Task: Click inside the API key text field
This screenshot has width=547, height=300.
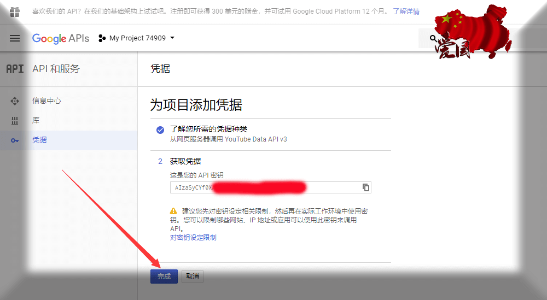Action: (263, 187)
